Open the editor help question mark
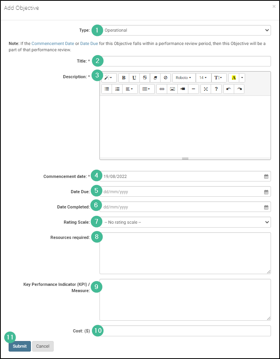Viewport: 280px width, 359px height. (216, 89)
